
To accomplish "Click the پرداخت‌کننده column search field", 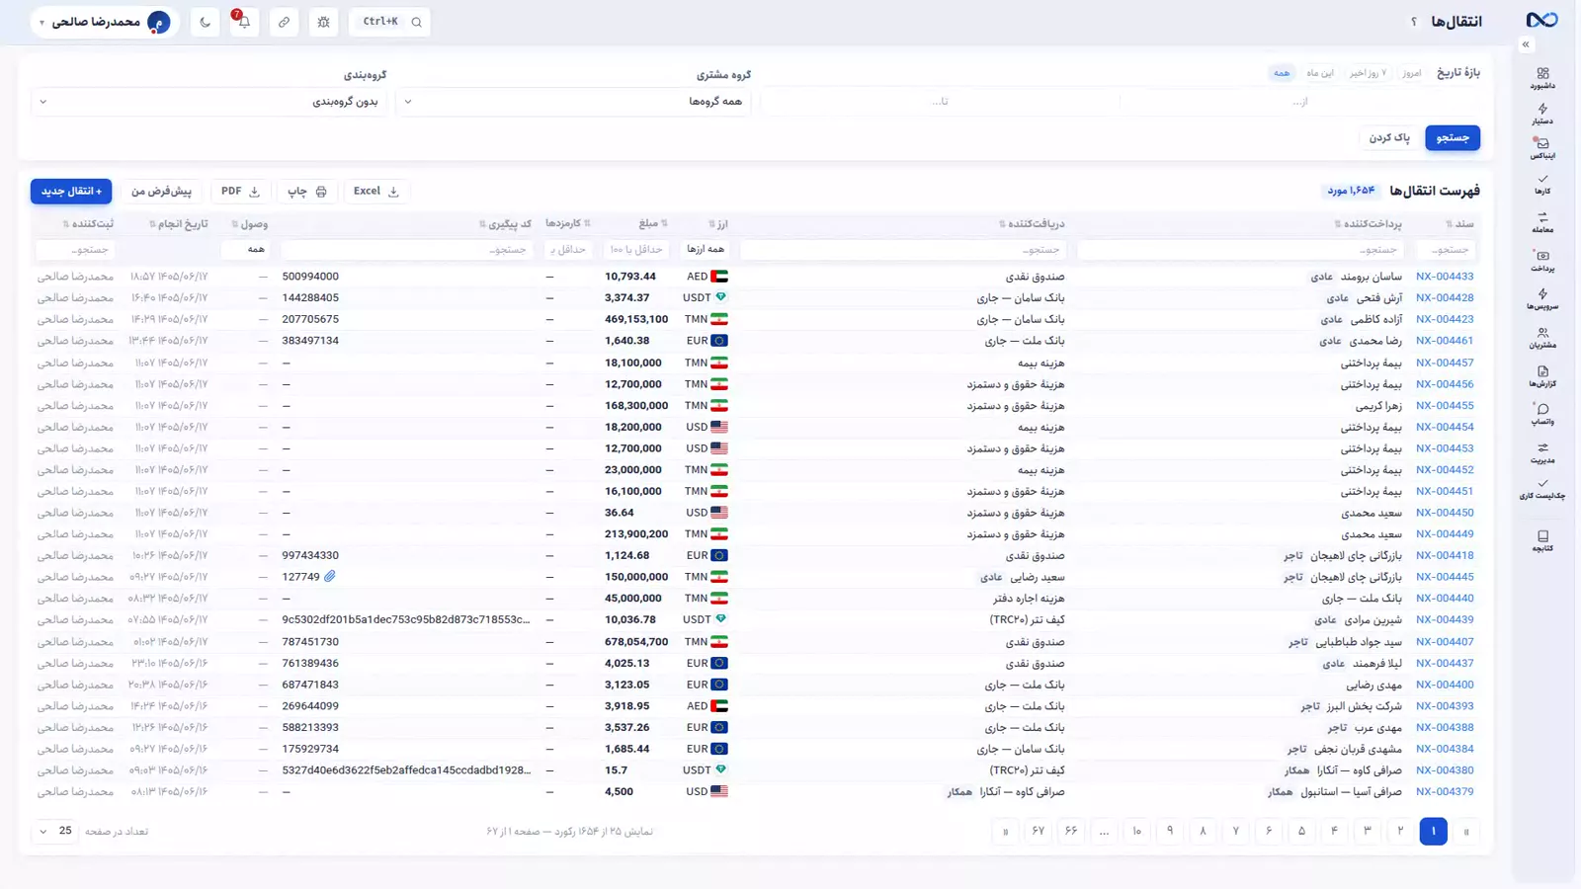I will 1239,249.
